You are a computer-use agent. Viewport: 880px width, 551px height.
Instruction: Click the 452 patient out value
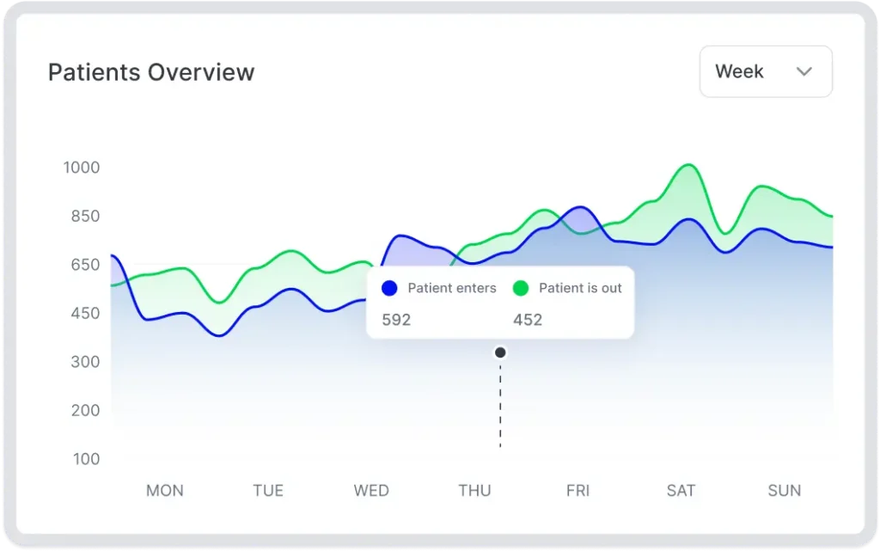(528, 321)
